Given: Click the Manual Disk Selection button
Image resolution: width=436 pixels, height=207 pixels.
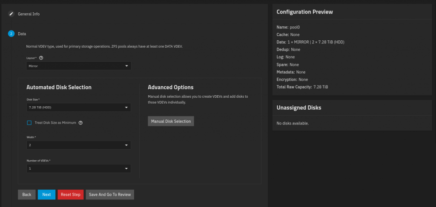Looking at the screenshot, I should pyautogui.click(x=171, y=122).
